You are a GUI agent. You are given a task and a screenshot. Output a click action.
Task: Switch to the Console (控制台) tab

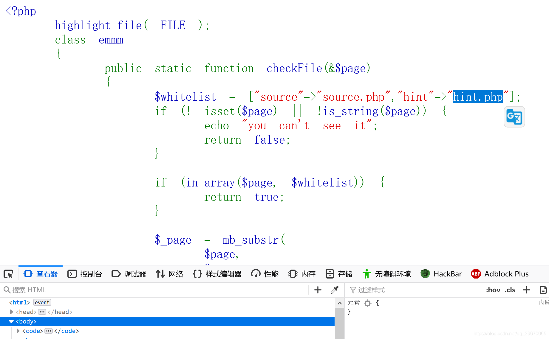click(x=85, y=274)
